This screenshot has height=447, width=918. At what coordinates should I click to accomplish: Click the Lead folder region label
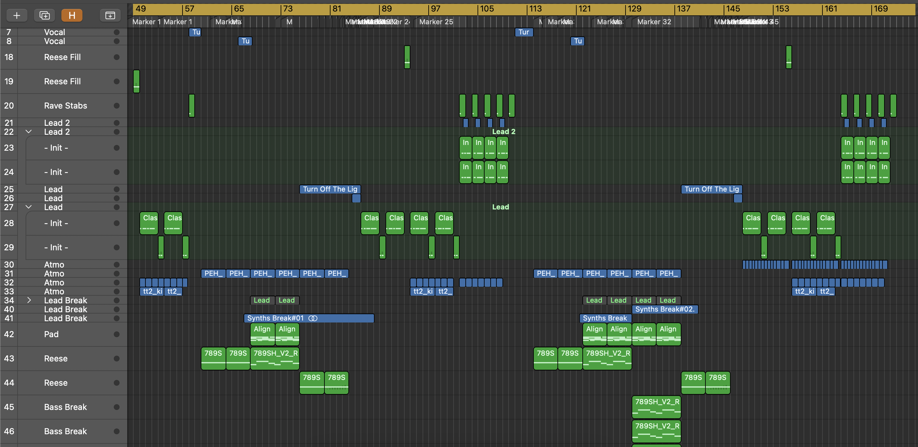(x=500, y=207)
